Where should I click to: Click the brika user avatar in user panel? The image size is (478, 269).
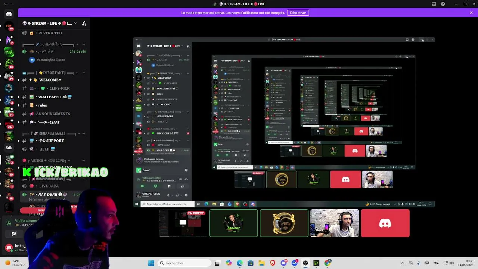(9, 247)
